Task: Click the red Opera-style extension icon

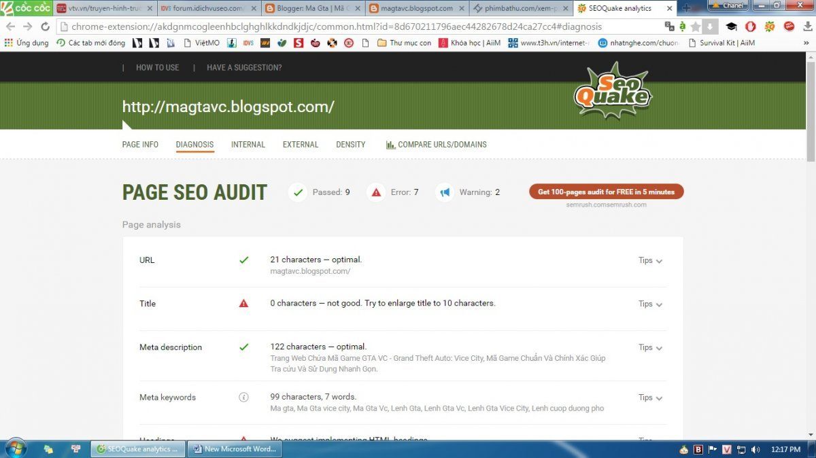Action: (751, 27)
